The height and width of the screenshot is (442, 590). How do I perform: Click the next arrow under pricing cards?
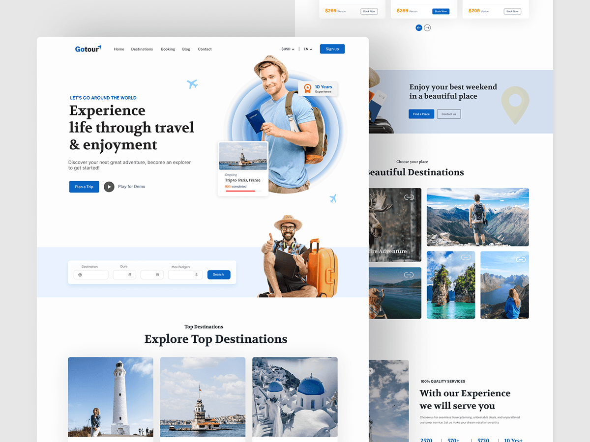click(427, 28)
